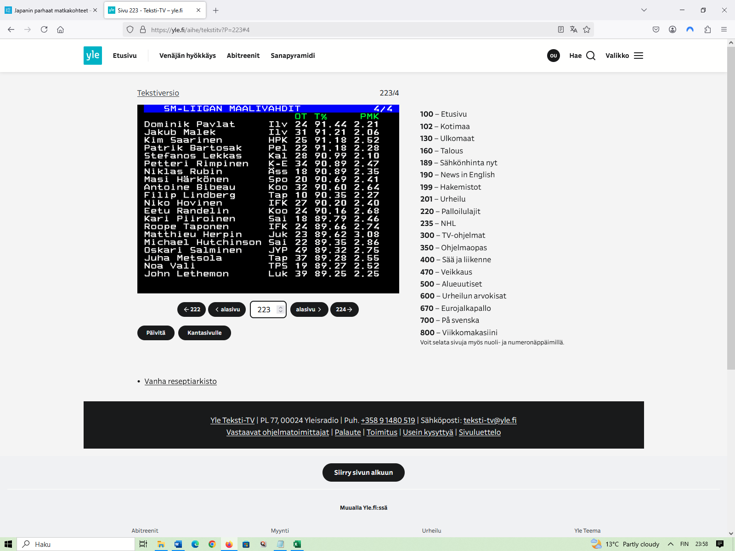Toggle Firefox reader view icon
735x551 pixels.
point(560,29)
